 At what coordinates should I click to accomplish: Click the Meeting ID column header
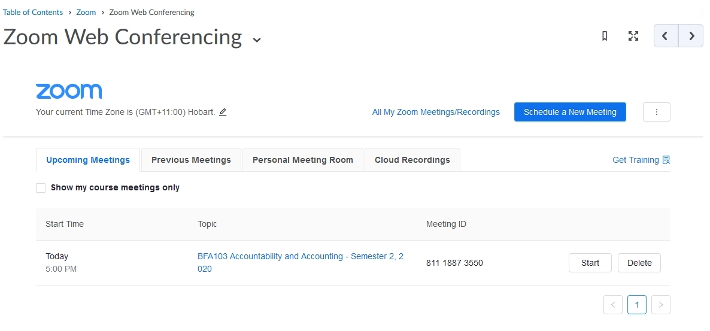tap(446, 224)
